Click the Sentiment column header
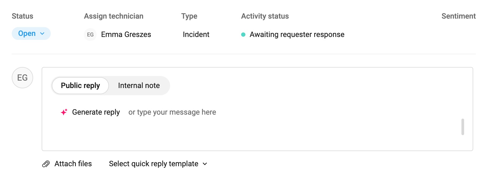 (458, 16)
